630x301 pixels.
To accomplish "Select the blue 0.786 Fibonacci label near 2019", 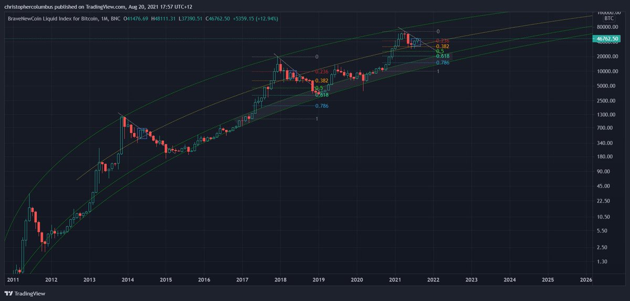I will (x=322, y=106).
